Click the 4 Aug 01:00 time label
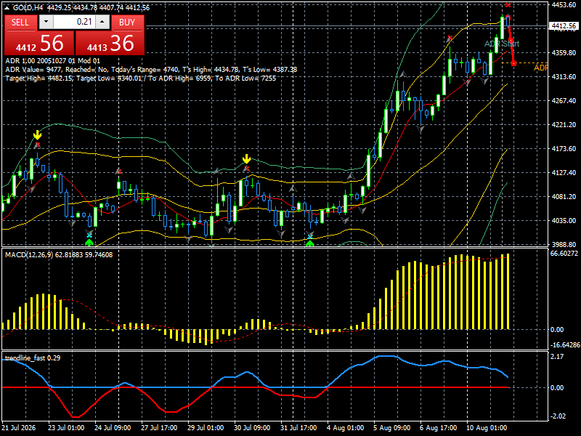581x436 pixels. [x=346, y=427]
